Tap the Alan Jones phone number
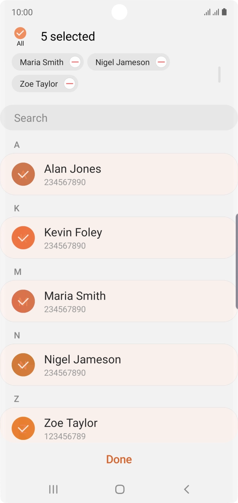 pos(65,182)
